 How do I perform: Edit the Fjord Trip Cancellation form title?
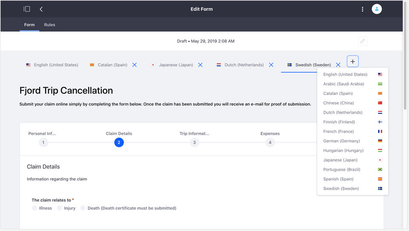[66, 91]
